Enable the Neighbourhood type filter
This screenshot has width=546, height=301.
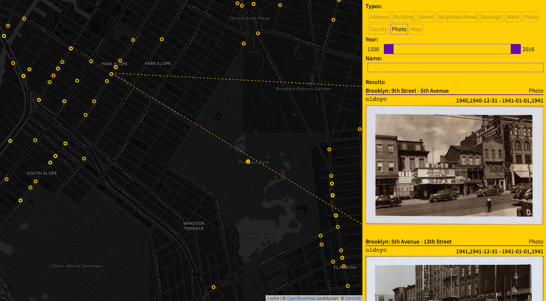coord(457,17)
